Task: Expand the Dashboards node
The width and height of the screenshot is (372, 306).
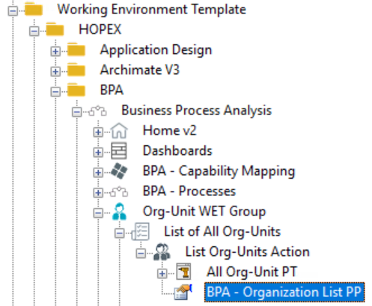Action: click(x=98, y=153)
